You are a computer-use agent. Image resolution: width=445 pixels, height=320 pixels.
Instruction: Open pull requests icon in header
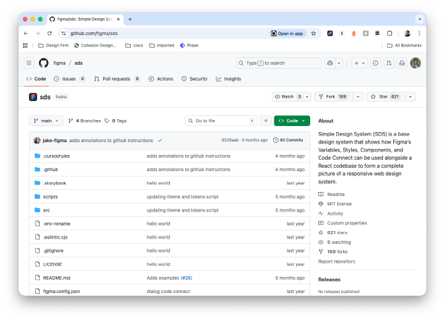tap(389, 63)
